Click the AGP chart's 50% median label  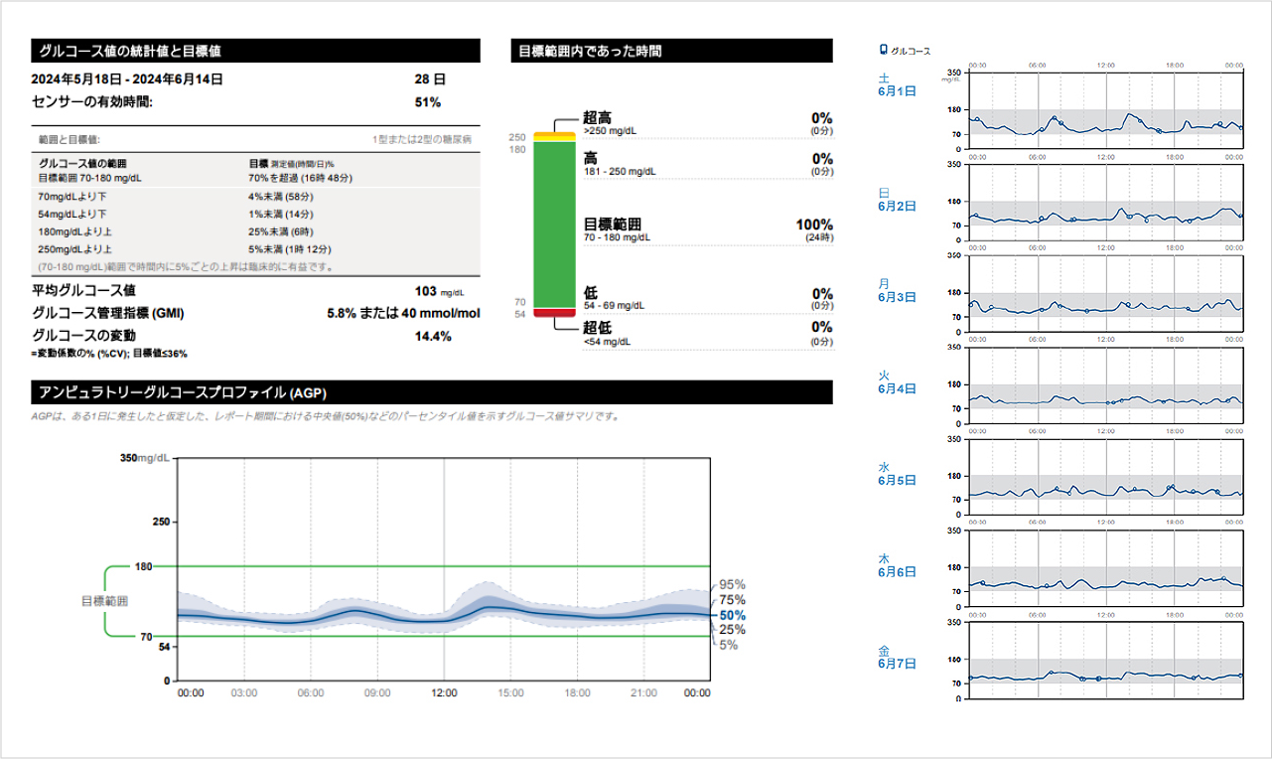(733, 615)
